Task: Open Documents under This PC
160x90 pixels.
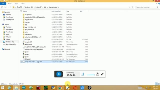Action: pyautogui.click(x=9, y=29)
